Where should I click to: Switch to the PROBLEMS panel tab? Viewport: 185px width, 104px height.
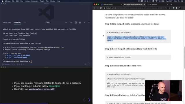[7, 23]
